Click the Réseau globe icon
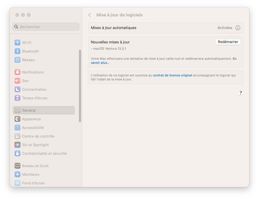The image size is (259, 199). (17, 60)
